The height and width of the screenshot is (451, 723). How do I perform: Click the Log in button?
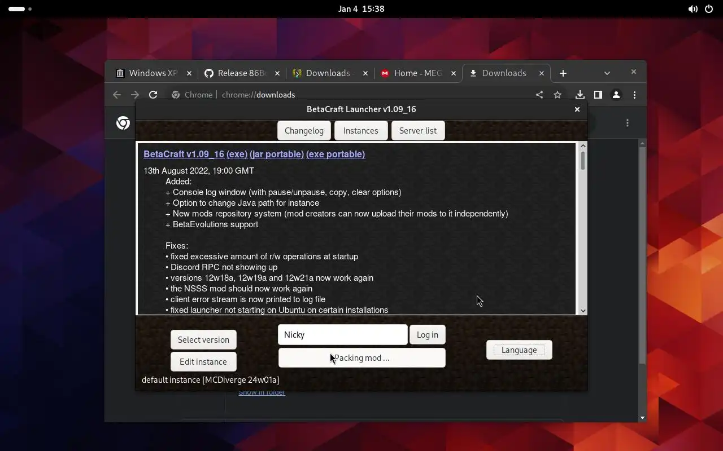[x=427, y=335]
